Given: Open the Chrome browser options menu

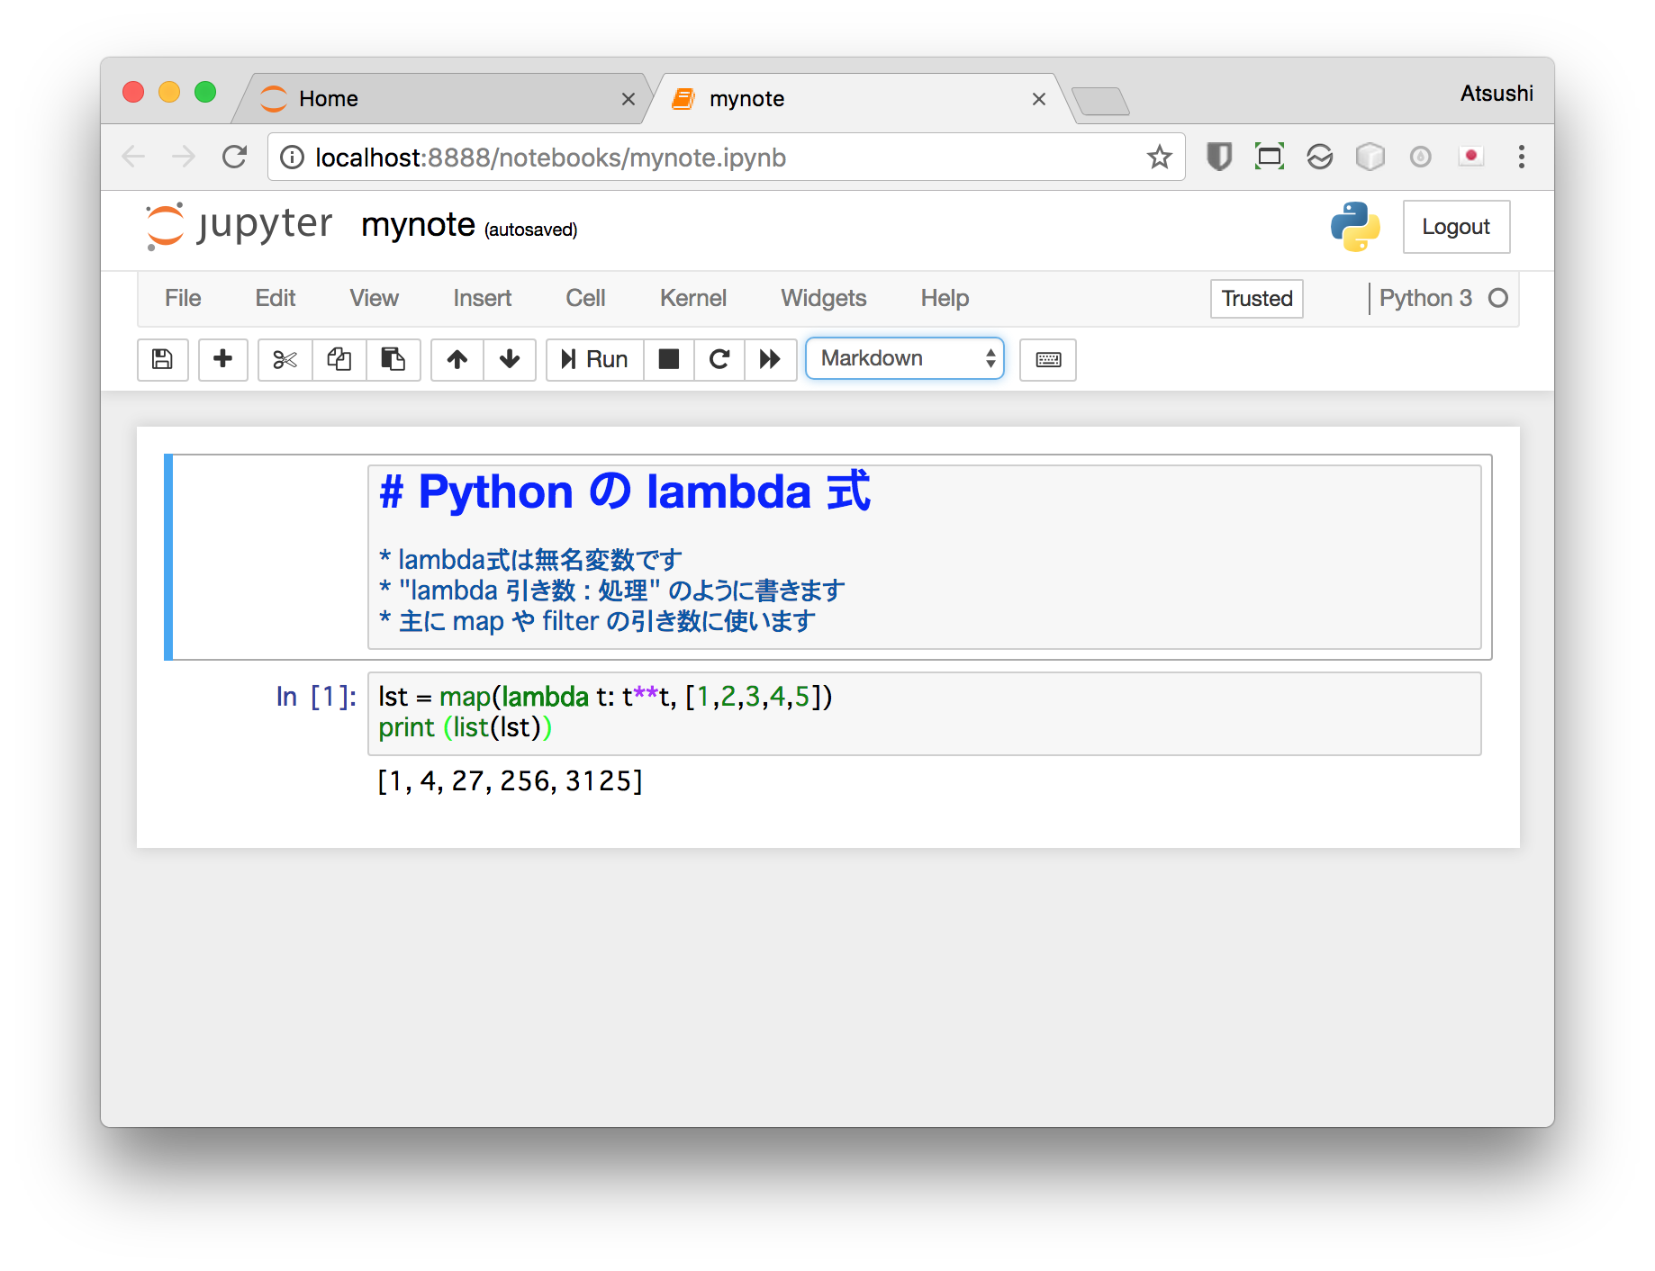Looking at the screenshot, I should coord(1521,157).
